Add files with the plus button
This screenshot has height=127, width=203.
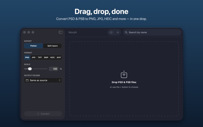[118, 33]
